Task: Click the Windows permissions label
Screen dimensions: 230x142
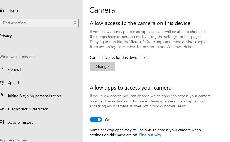Action: pyautogui.click(x=18, y=57)
